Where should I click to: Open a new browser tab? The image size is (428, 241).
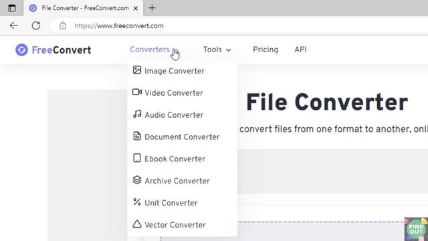pyautogui.click(x=152, y=8)
